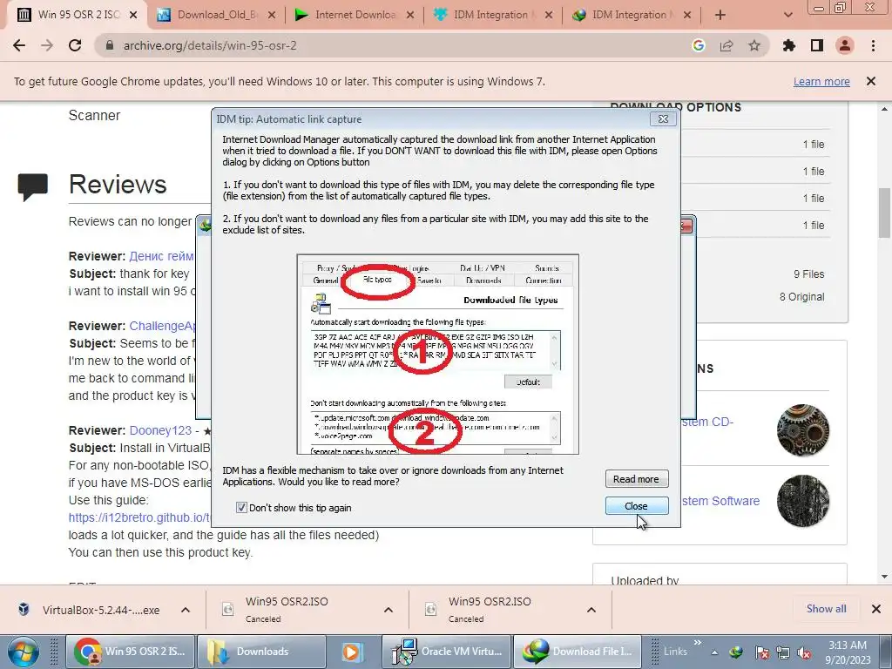Close the Chrome downloads bar
The image size is (892, 669).
(876, 609)
